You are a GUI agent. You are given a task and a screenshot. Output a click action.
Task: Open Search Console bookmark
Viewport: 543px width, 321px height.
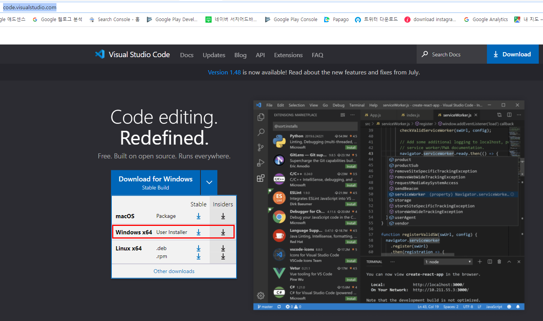click(x=114, y=19)
